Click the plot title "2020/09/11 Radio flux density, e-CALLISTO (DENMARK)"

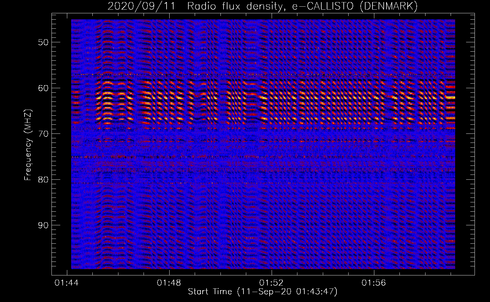pos(263,6)
